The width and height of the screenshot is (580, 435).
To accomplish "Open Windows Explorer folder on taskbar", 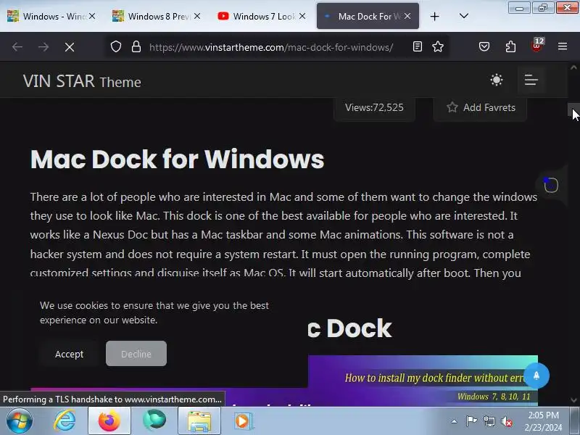I will pos(199,421).
